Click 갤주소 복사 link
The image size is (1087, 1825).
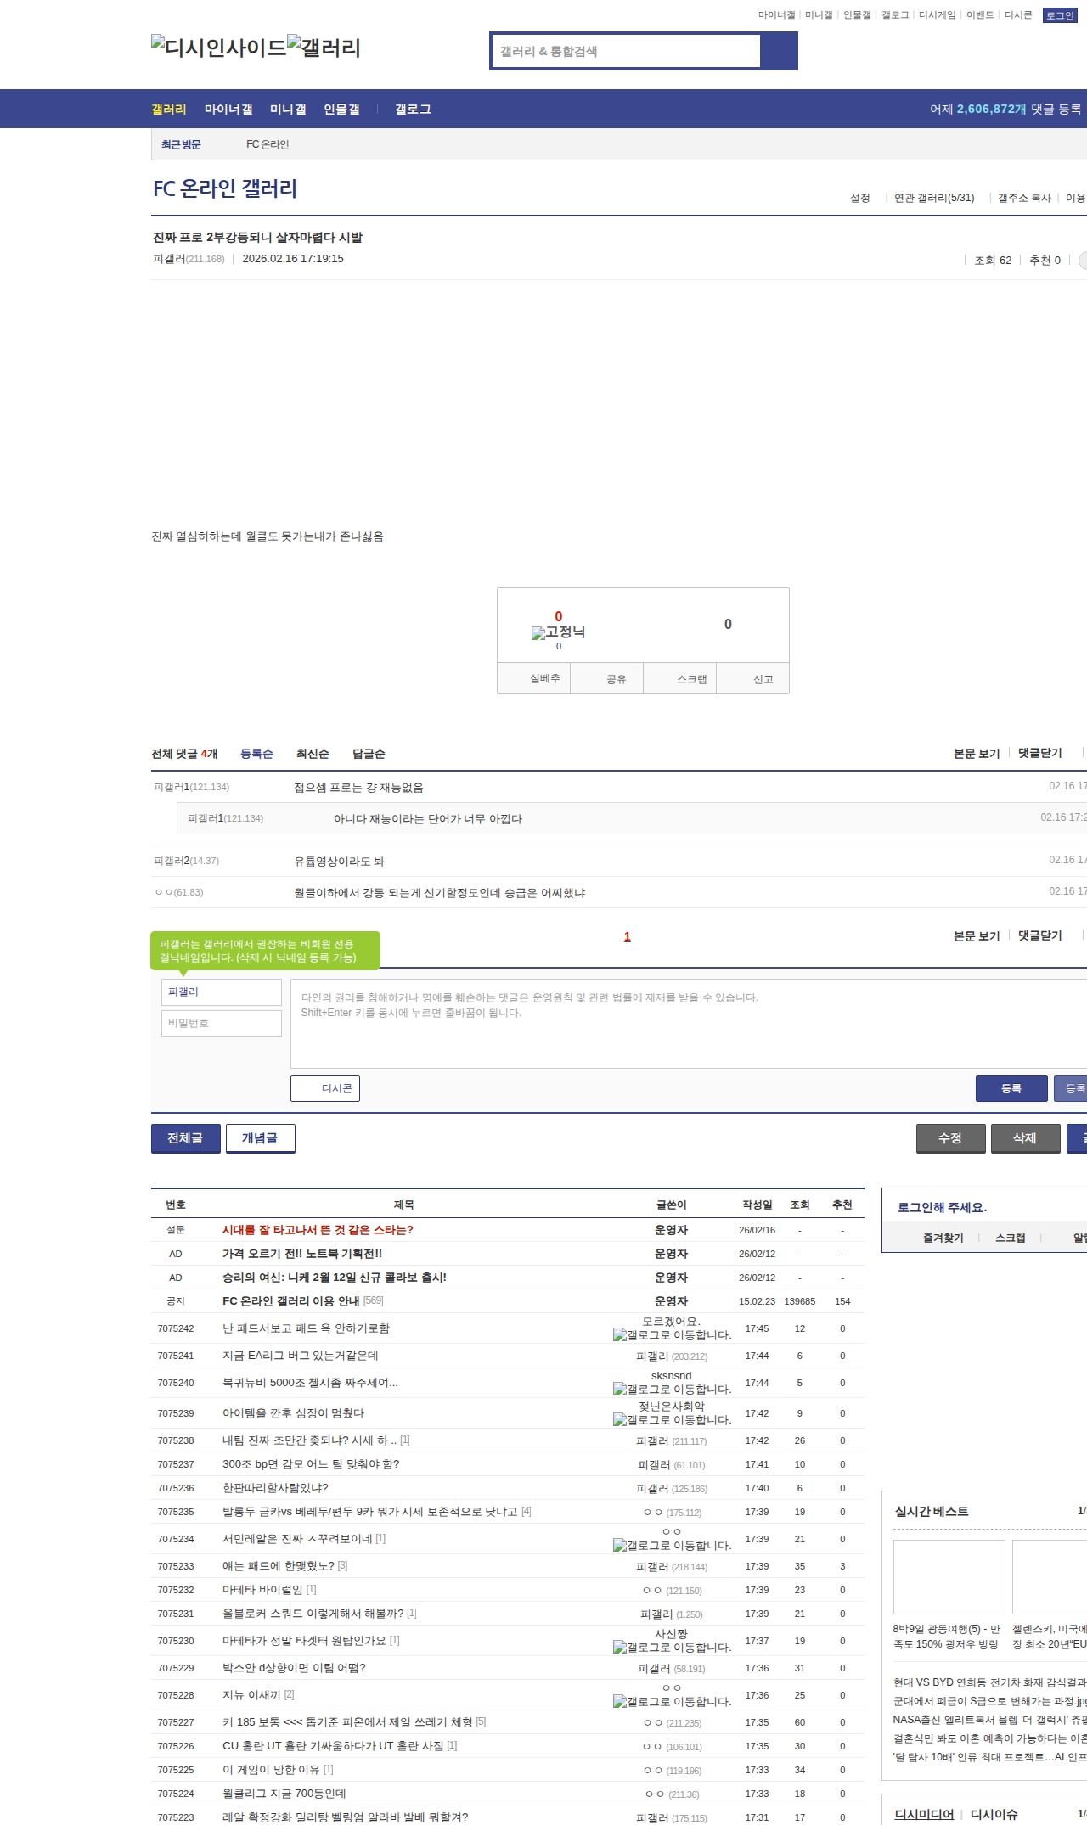tap(1024, 198)
